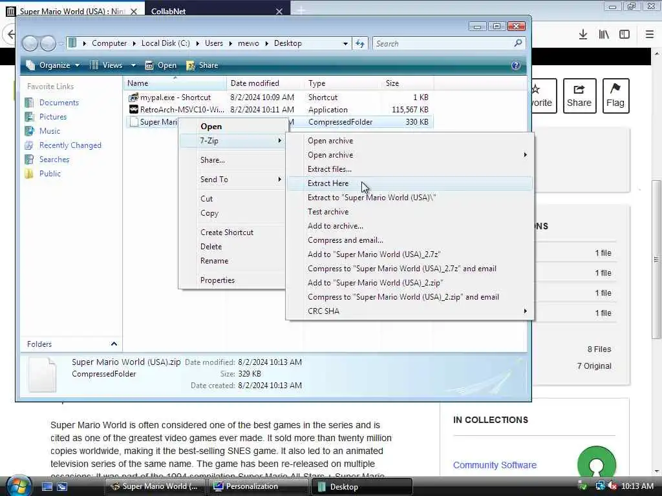Open the Community Software link

(495, 465)
